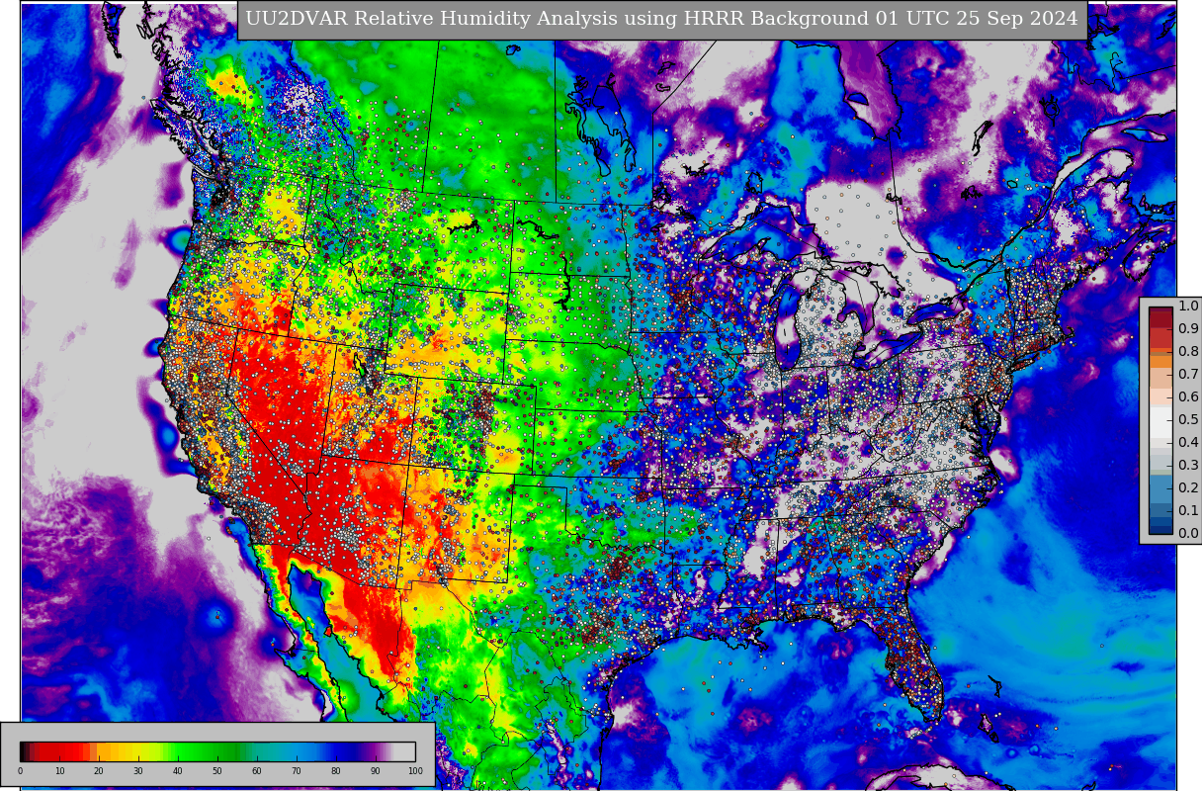This screenshot has width=1202, height=791.
Task: Click the 70 tick label on humidity colorbar
Action: point(297,771)
